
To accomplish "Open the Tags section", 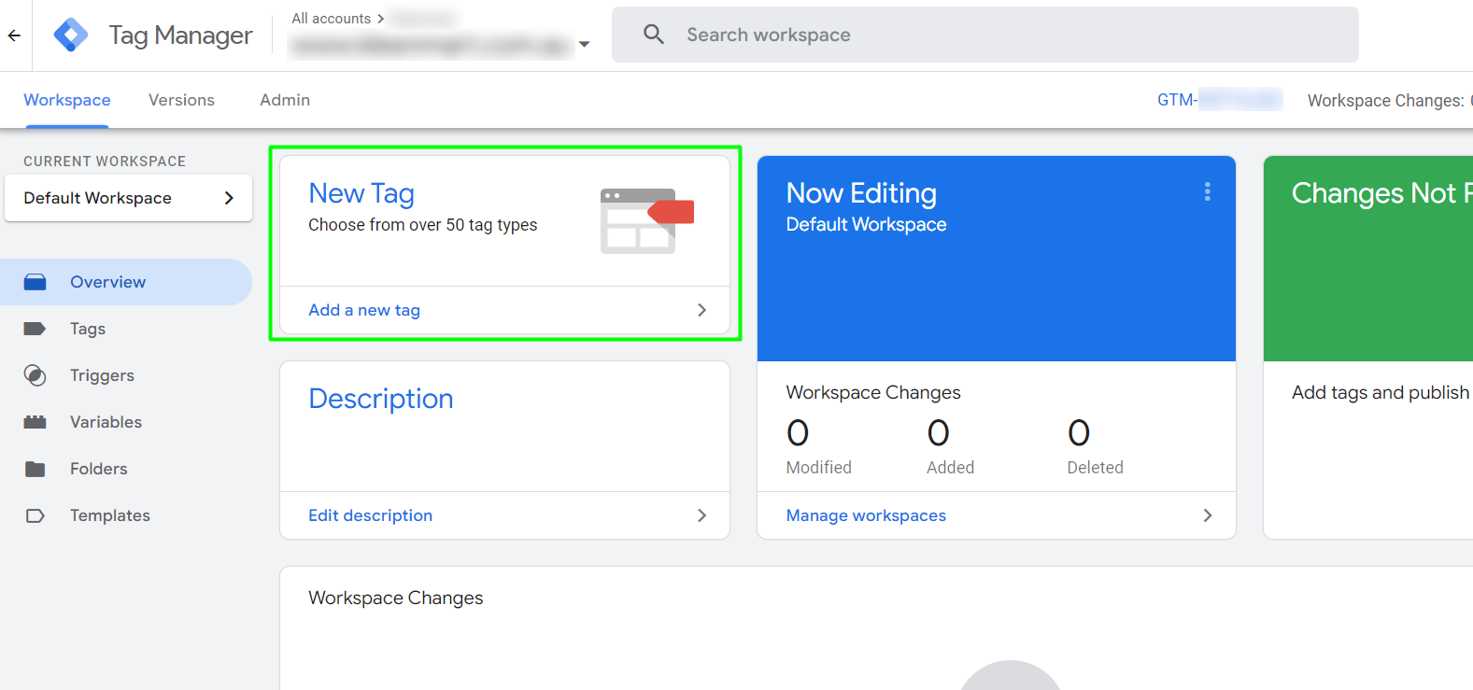I will 88,329.
